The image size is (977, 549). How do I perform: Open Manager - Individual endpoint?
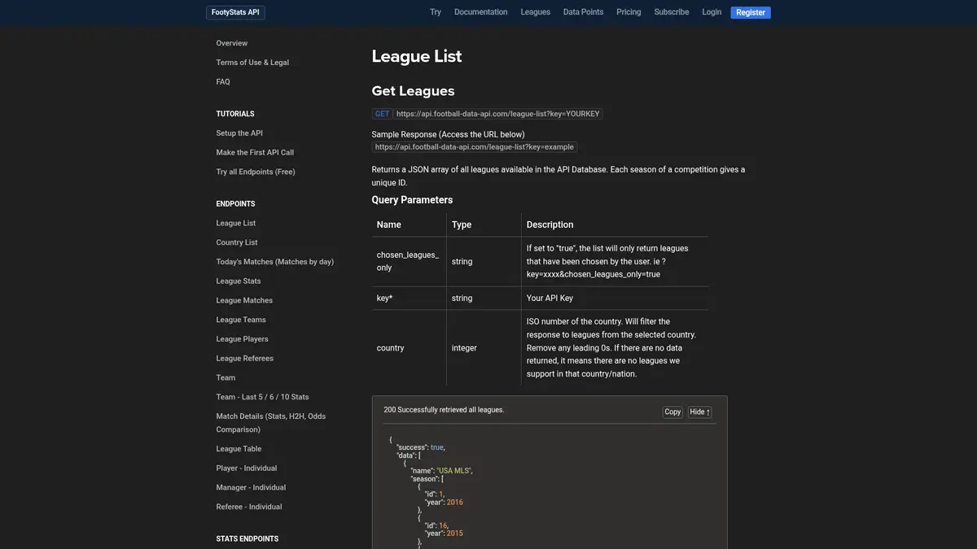pyautogui.click(x=251, y=488)
